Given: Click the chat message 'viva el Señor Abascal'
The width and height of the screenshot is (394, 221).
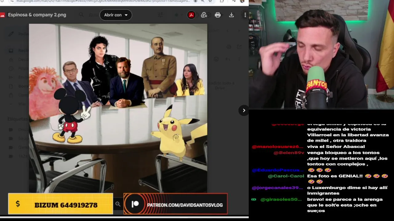Looking at the screenshot, I should click(336, 146).
